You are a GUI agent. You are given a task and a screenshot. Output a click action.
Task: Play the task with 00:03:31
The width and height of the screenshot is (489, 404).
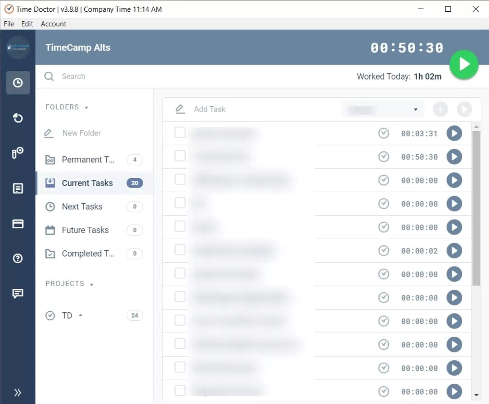[x=454, y=133]
